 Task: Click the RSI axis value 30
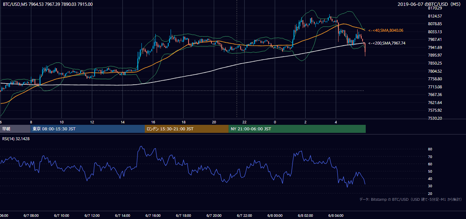[x=430, y=186]
